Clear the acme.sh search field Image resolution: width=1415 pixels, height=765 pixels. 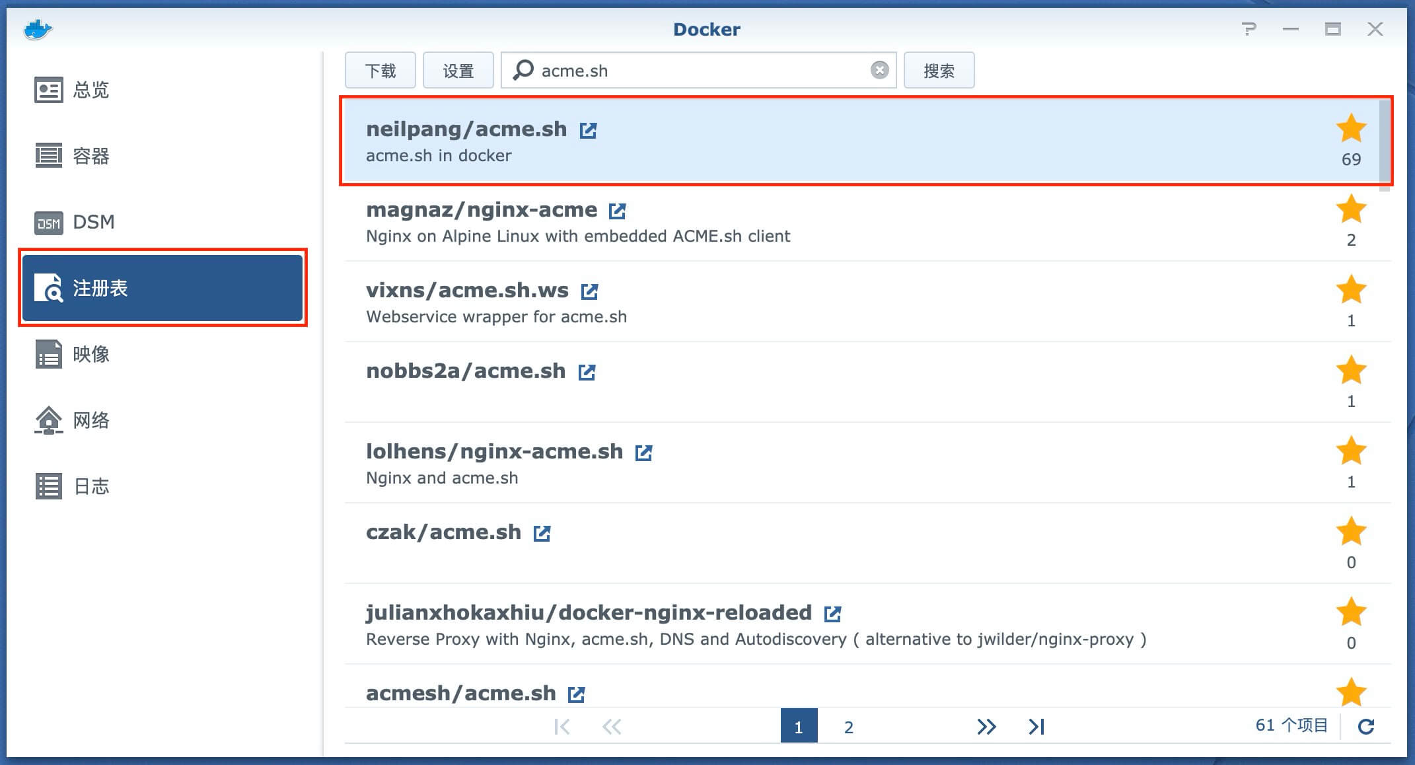click(879, 70)
